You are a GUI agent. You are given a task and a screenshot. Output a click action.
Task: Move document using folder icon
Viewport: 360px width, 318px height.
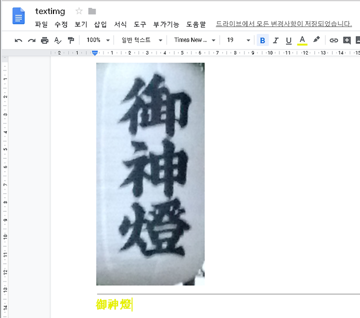(x=92, y=11)
